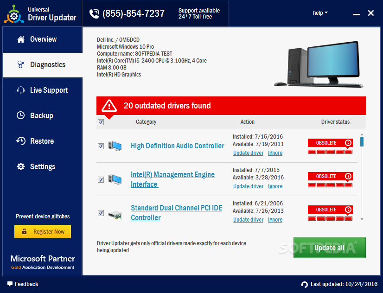Click the driver list scrollbar thumb

[x=362, y=142]
